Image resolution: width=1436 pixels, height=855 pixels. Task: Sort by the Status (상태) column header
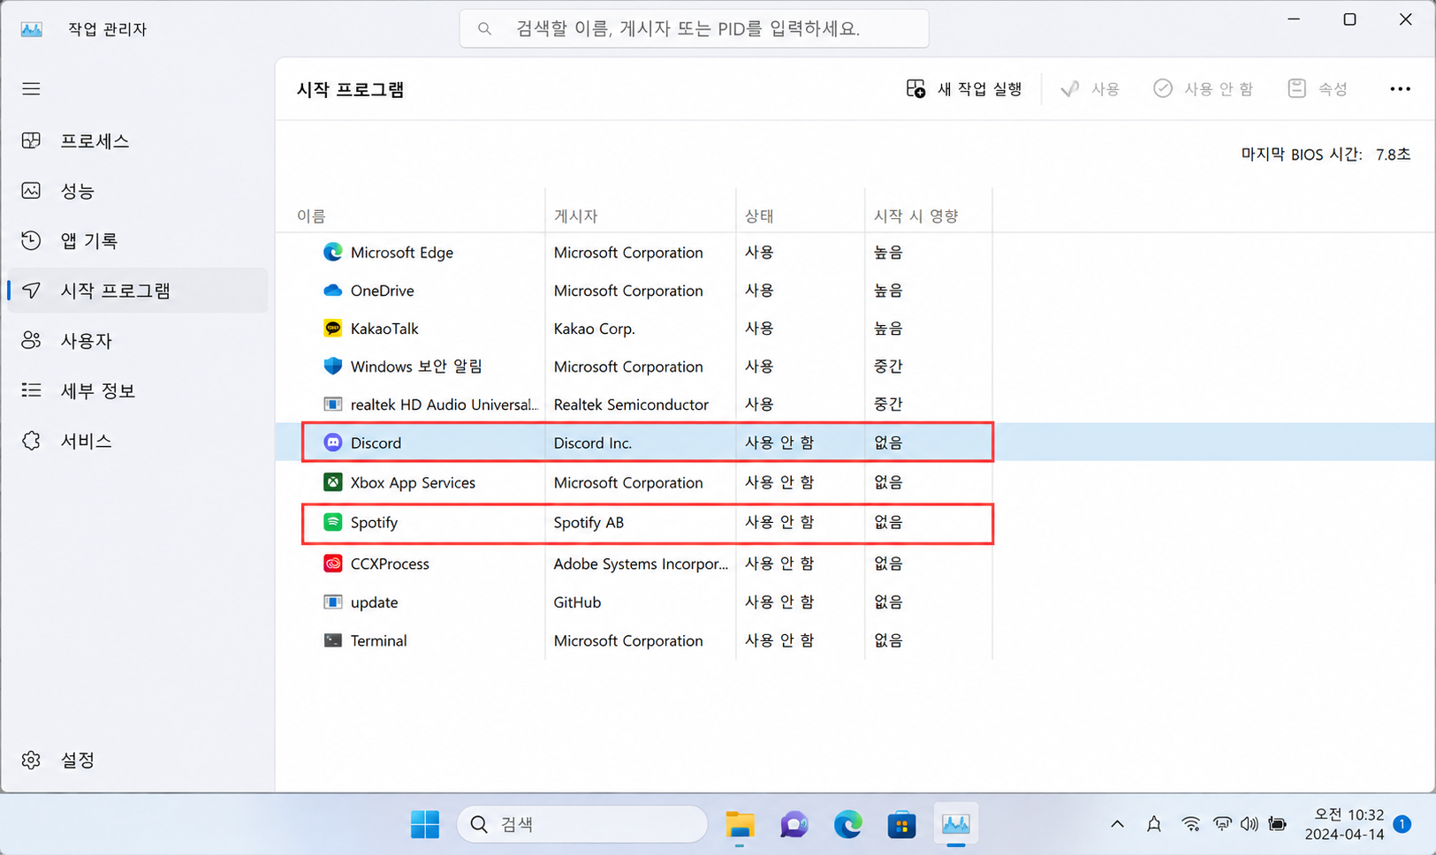(x=759, y=216)
